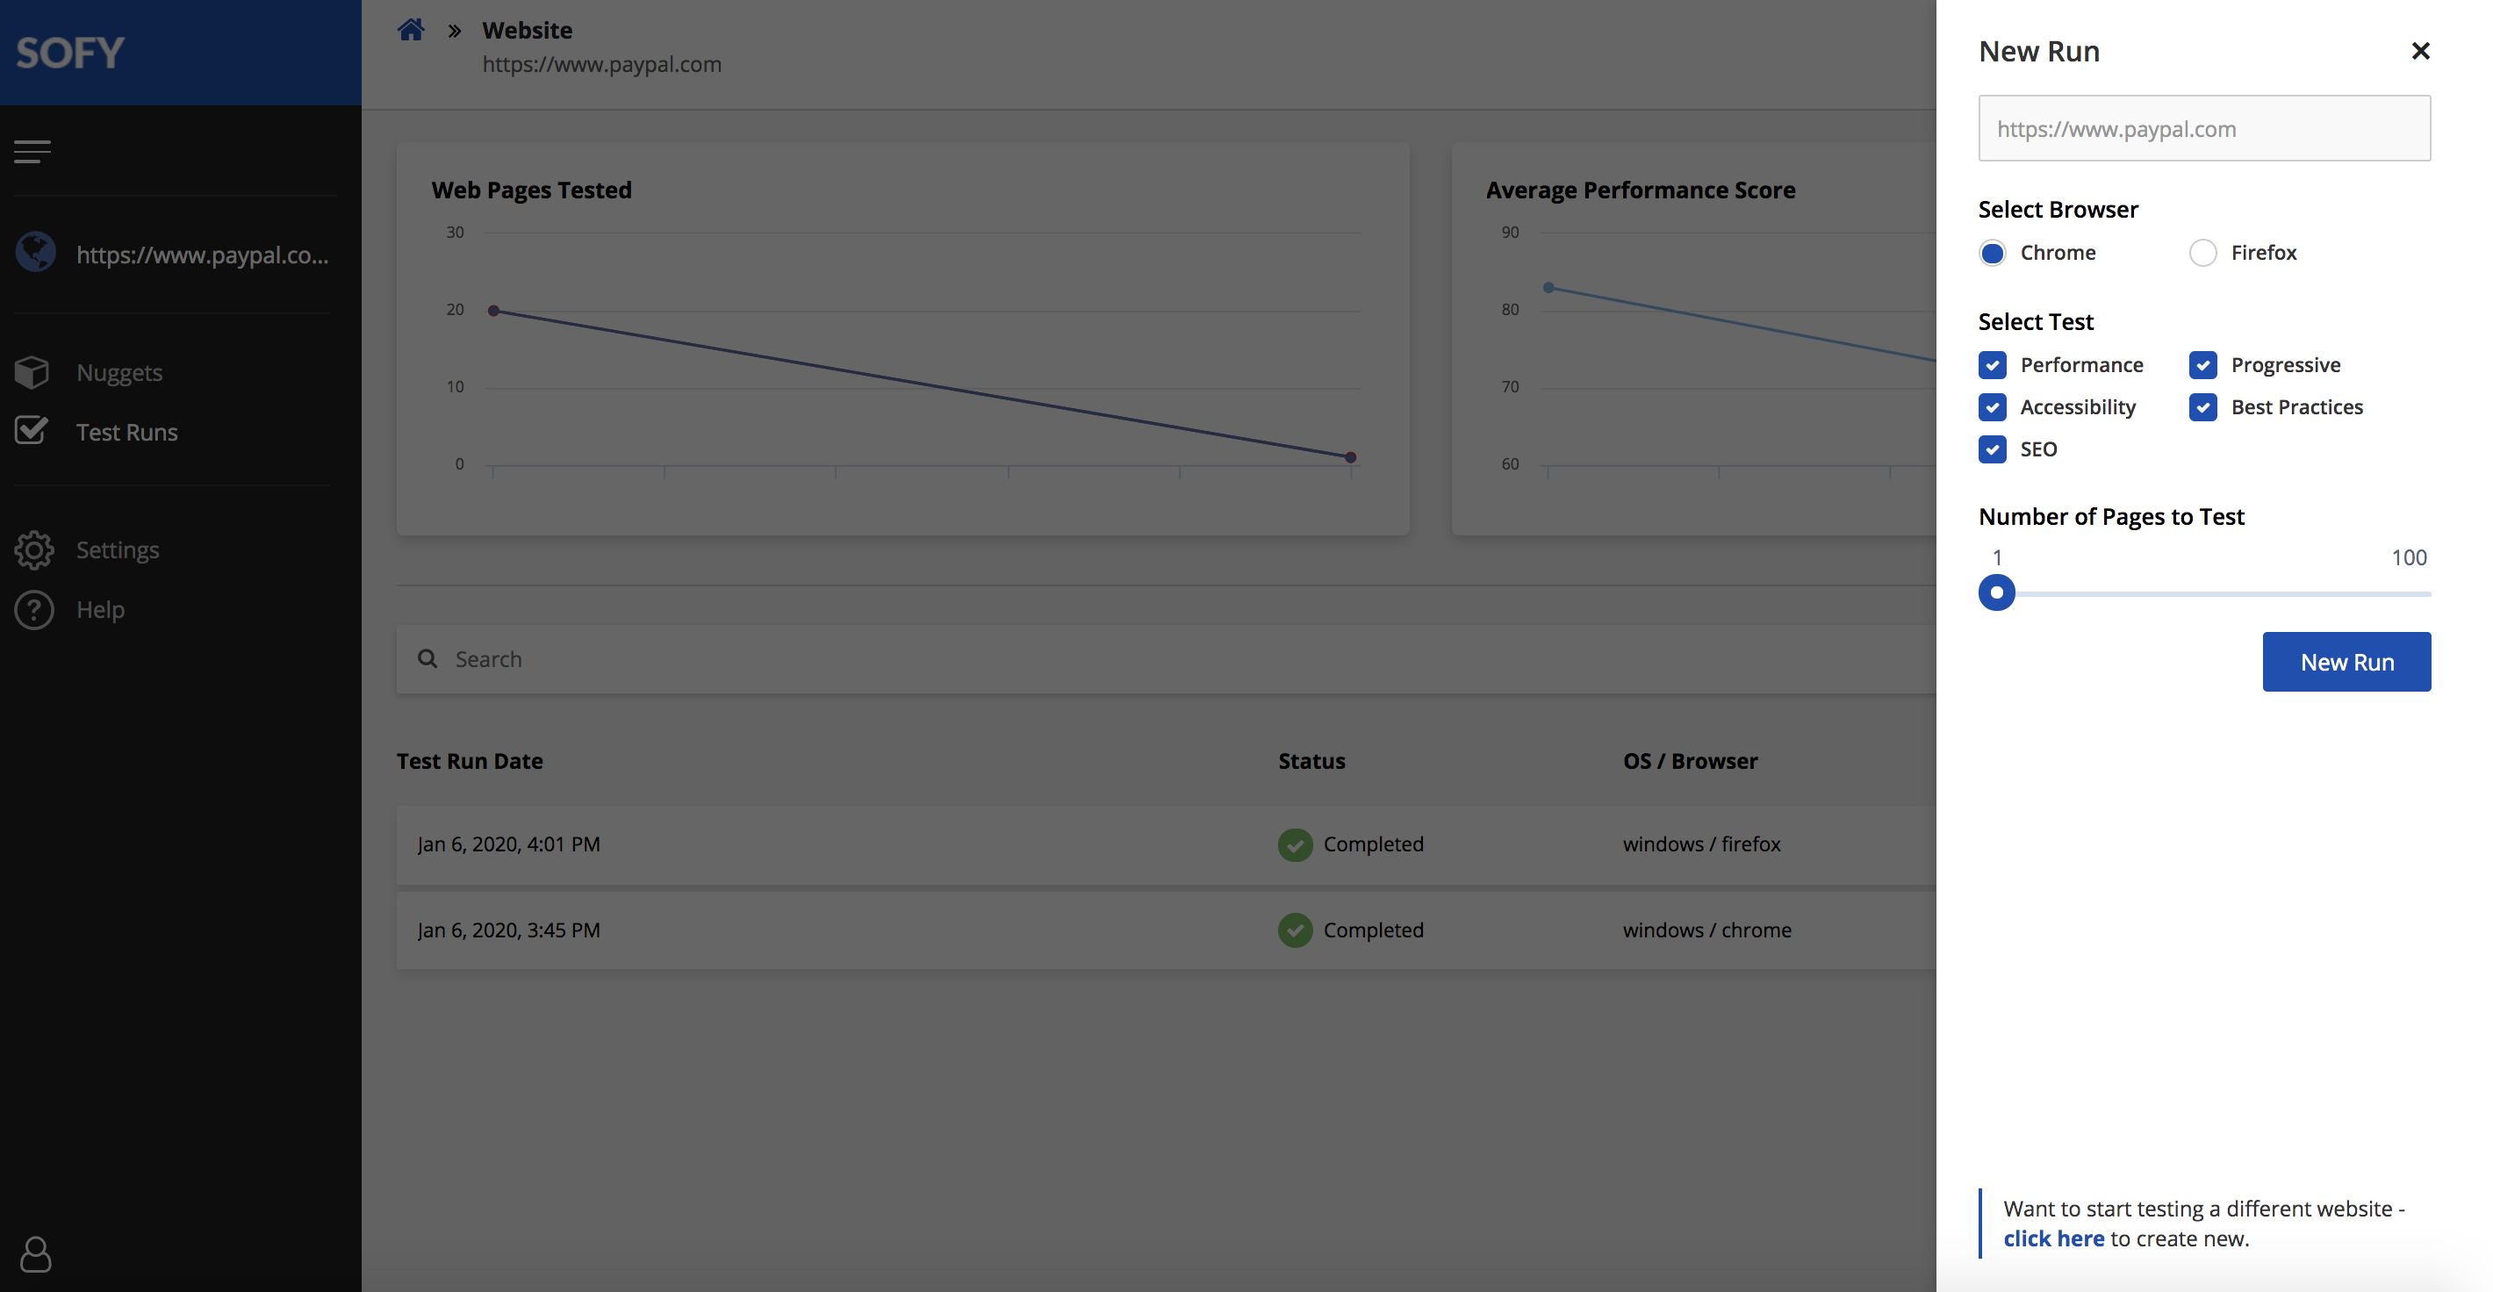This screenshot has height=1292, width=2493.
Task: Click the OS / Browser column header
Action: pos(1690,761)
